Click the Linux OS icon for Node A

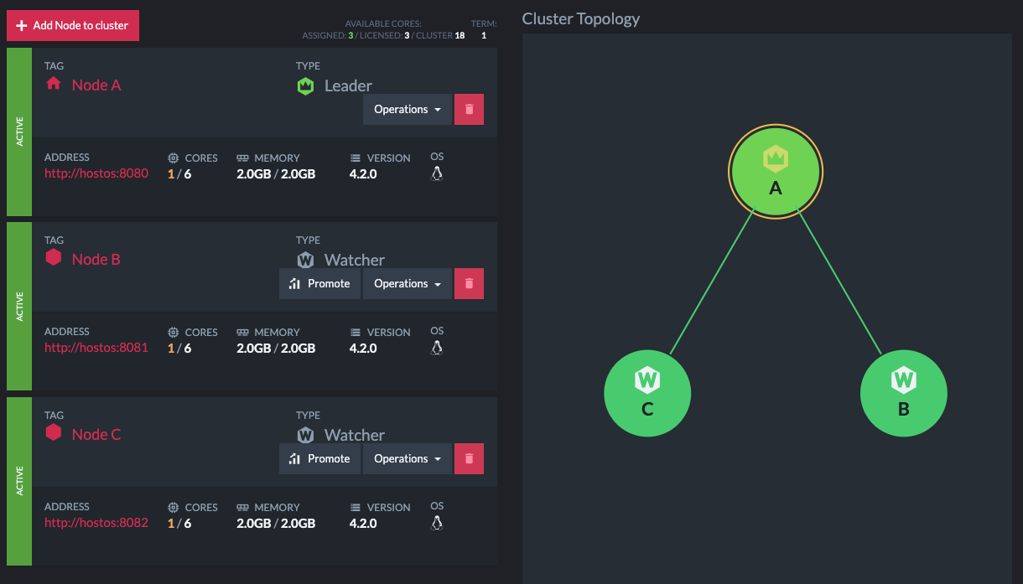coord(436,173)
